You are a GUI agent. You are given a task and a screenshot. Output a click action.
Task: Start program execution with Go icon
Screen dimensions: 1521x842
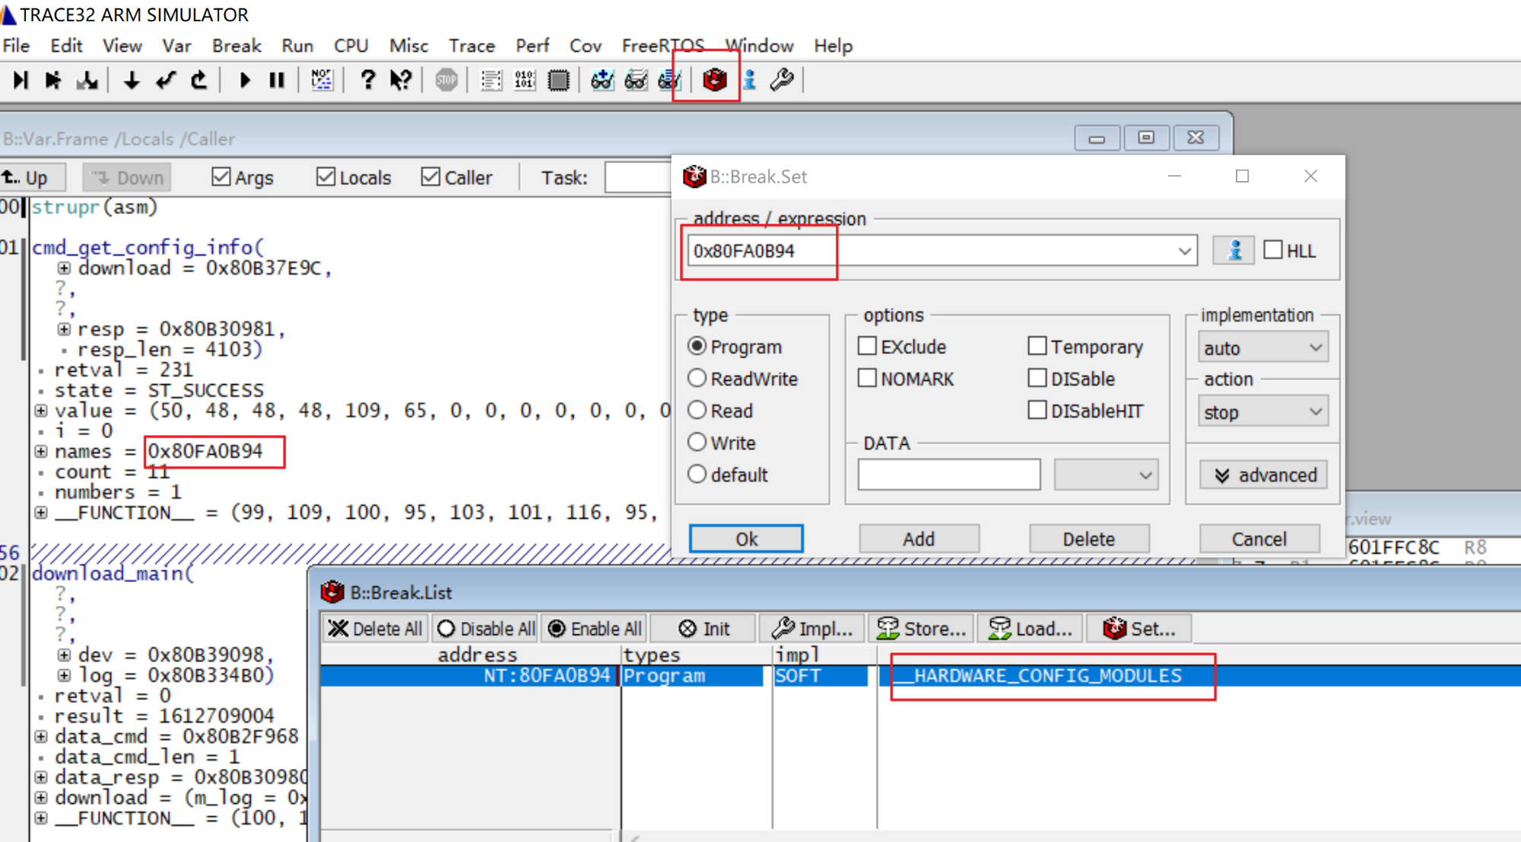pos(244,80)
